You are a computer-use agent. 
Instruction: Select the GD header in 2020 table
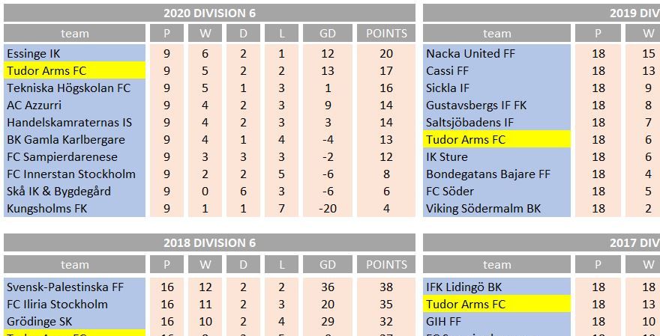click(x=328, y=33)
